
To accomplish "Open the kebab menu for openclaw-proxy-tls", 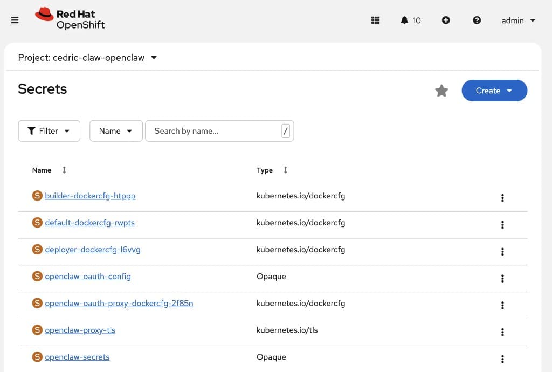I will click(x=502, y=332).
